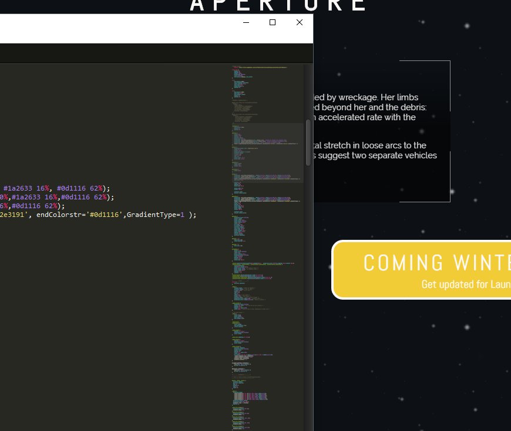
Task: Click the COMING WINTER yellow banner button
Action: [421, 270]
